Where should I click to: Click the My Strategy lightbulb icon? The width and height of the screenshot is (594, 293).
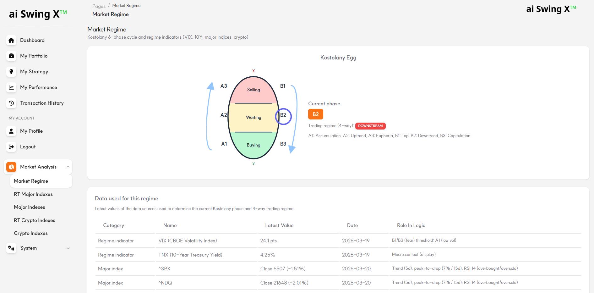[11, 72]
